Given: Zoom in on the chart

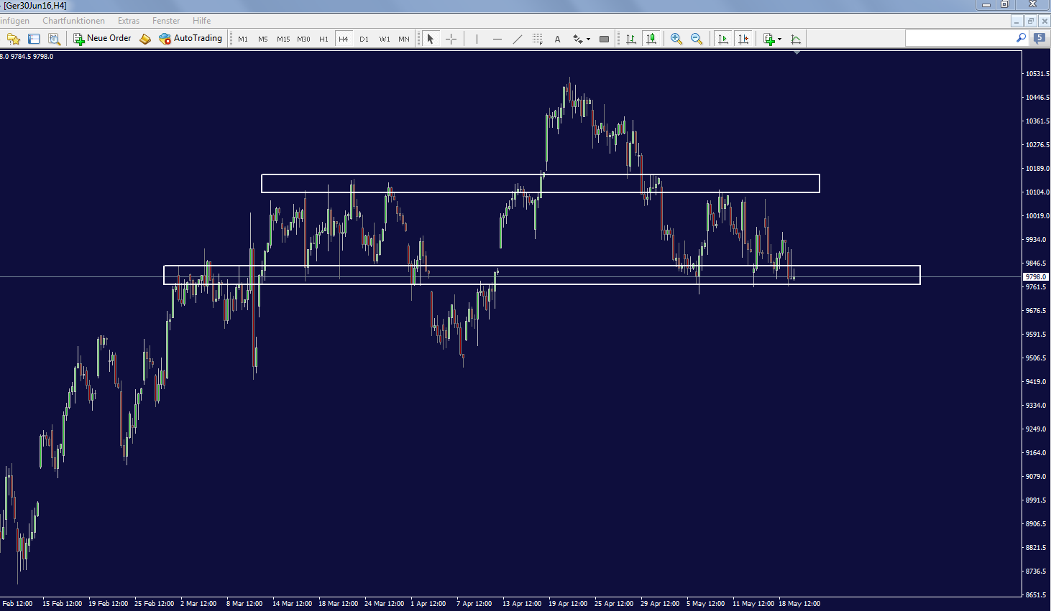Looking at the screenshot, I should coord(676,39).
